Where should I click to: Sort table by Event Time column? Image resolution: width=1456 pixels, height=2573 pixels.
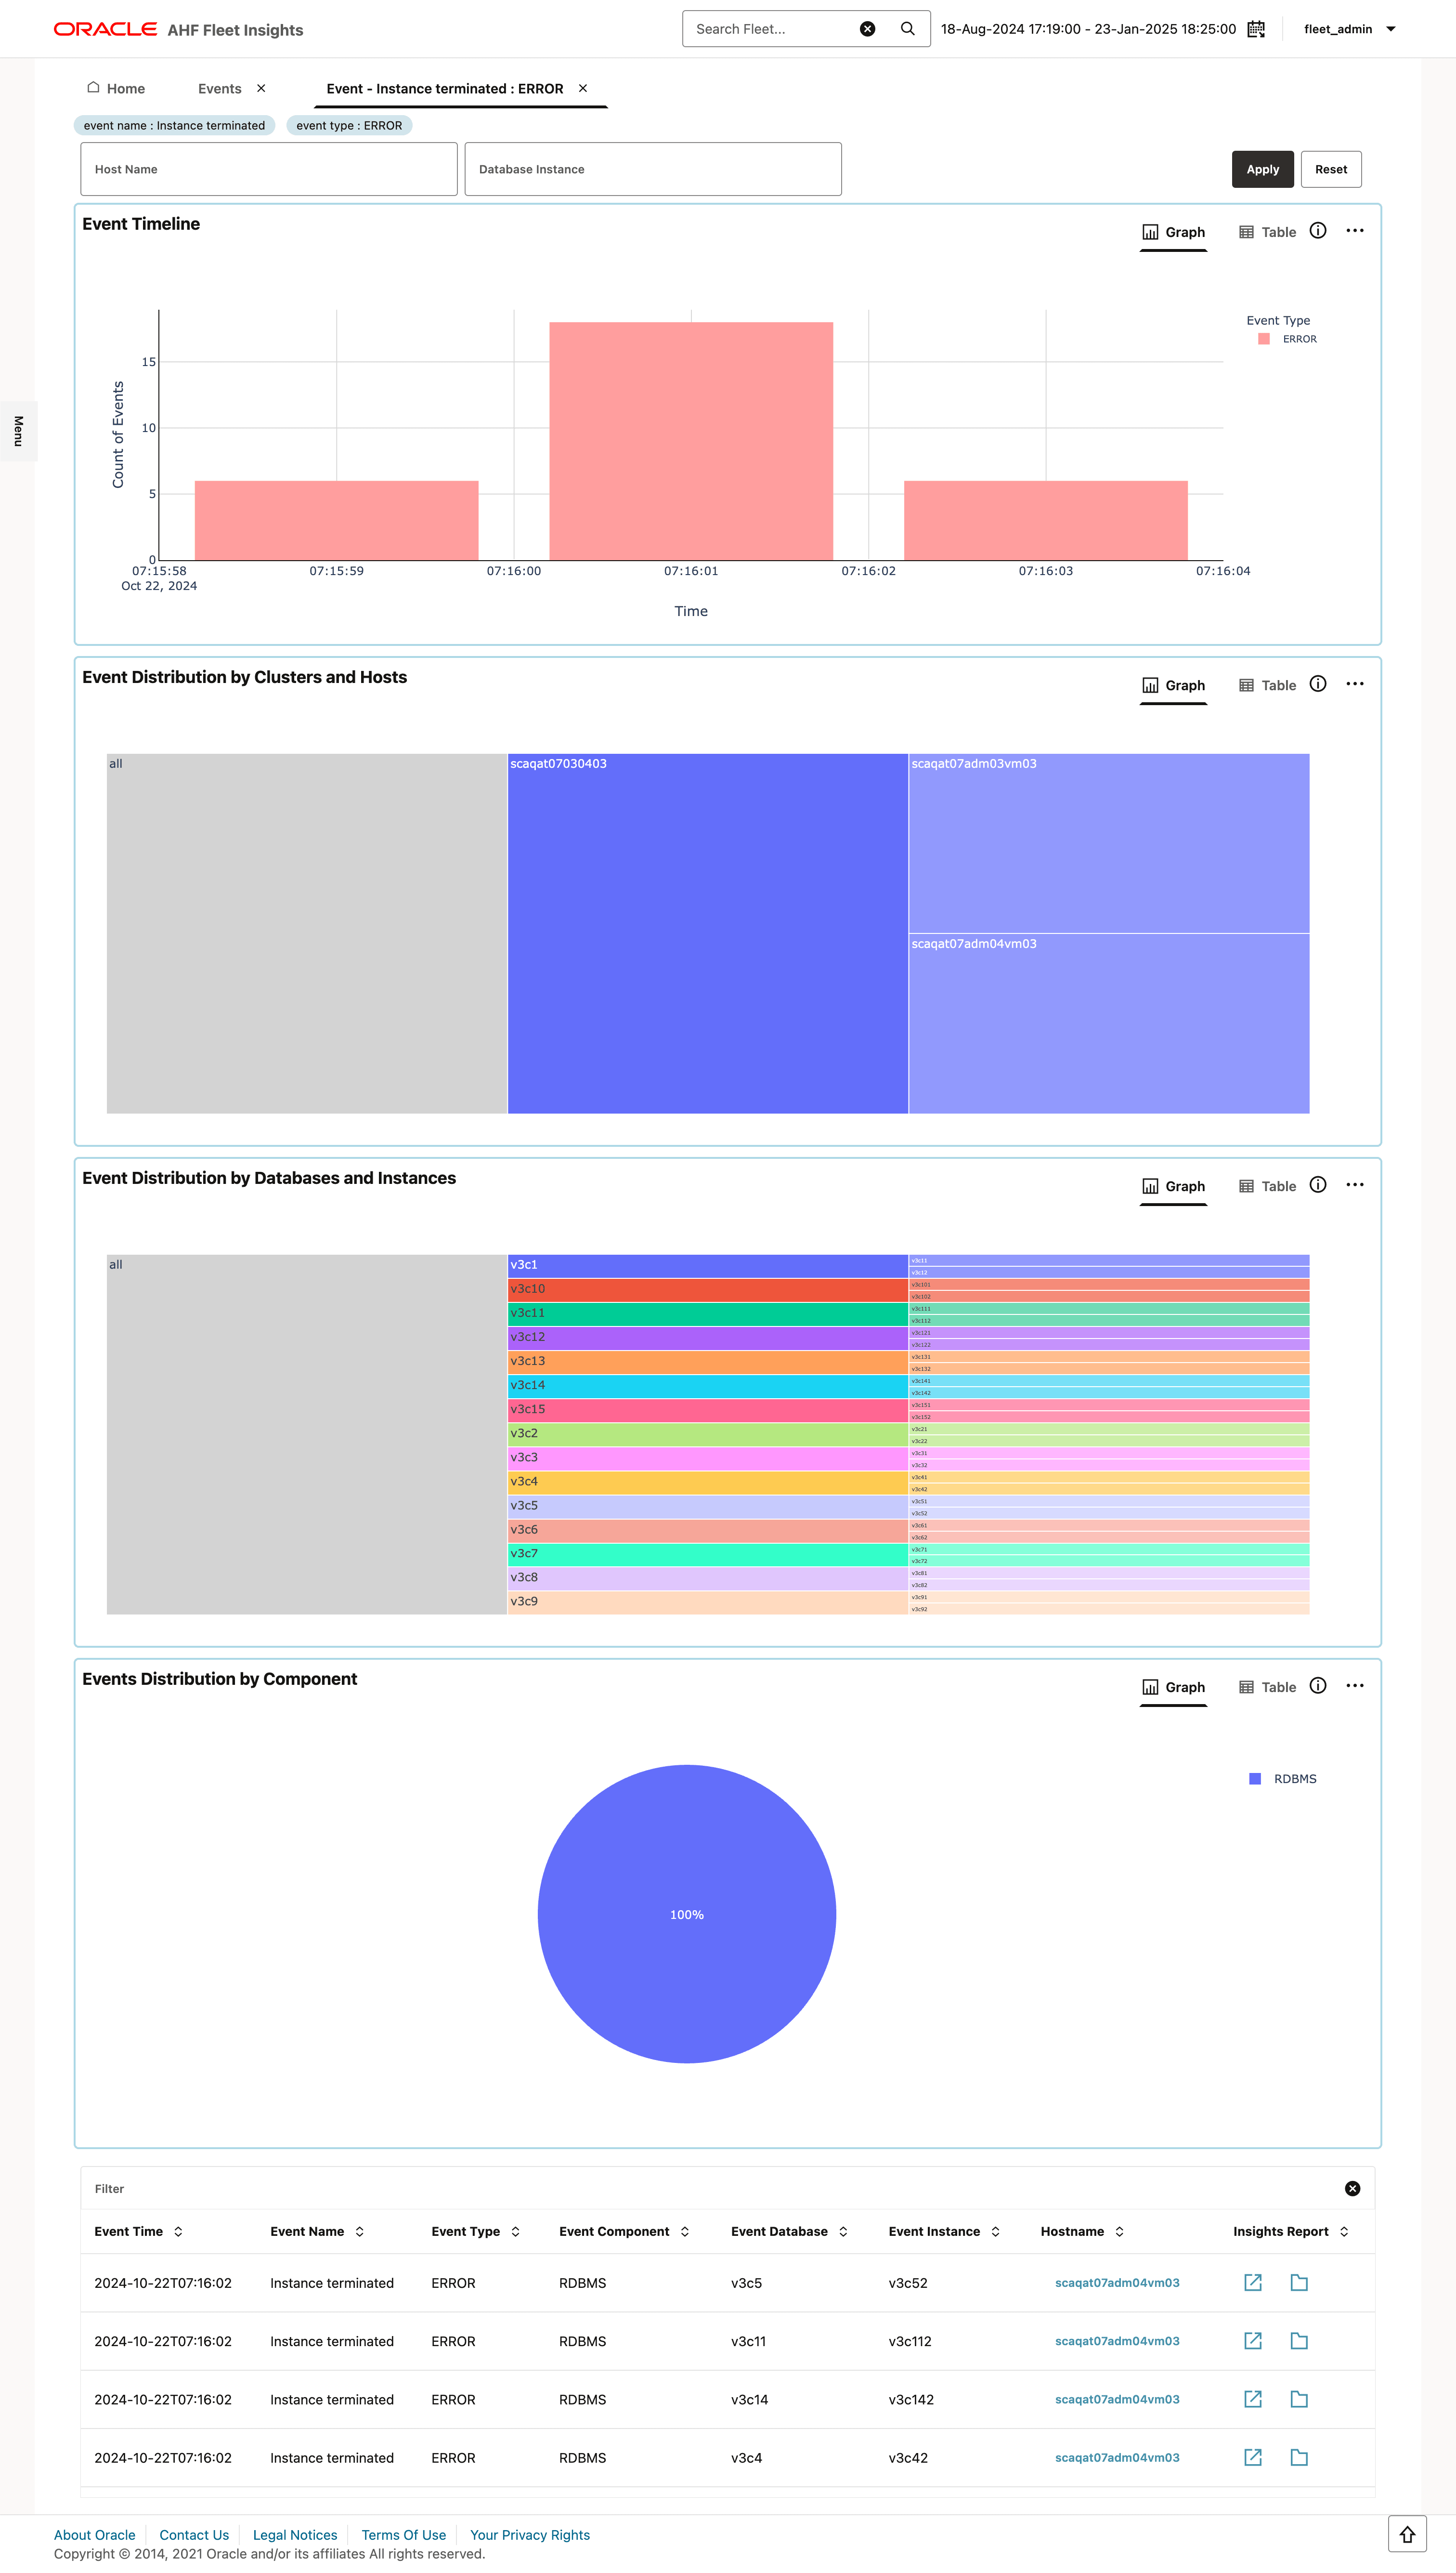coord(178,2231)
